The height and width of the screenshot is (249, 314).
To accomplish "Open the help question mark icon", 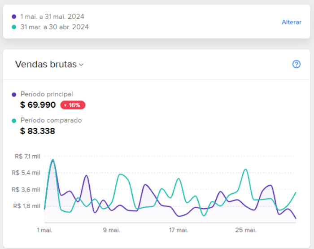I will point(297,64).
